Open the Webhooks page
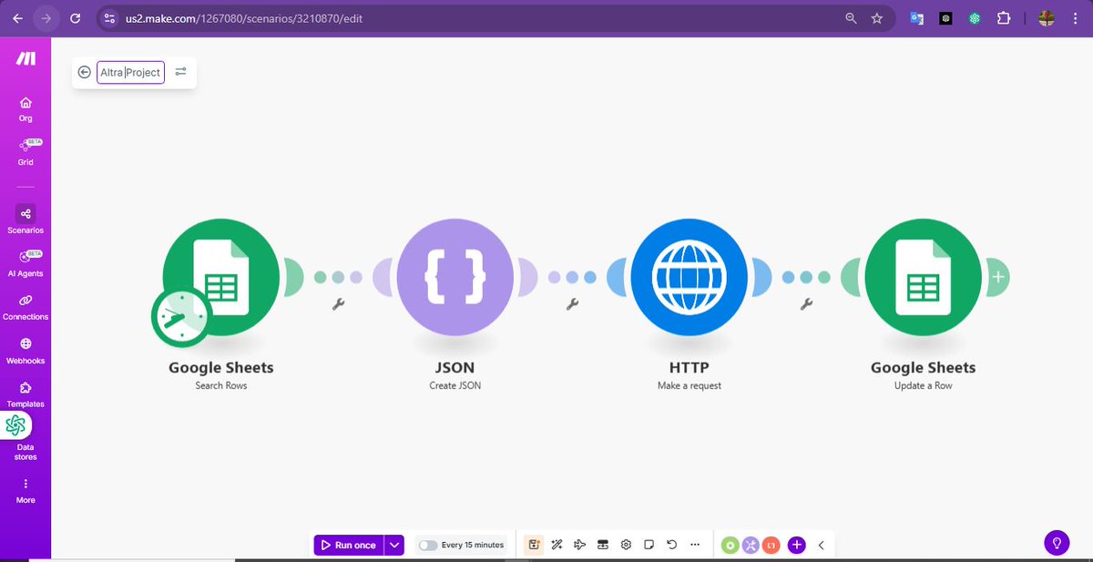 [26, 350]
